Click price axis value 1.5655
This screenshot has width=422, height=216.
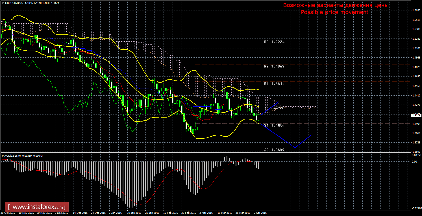(416, 10)
